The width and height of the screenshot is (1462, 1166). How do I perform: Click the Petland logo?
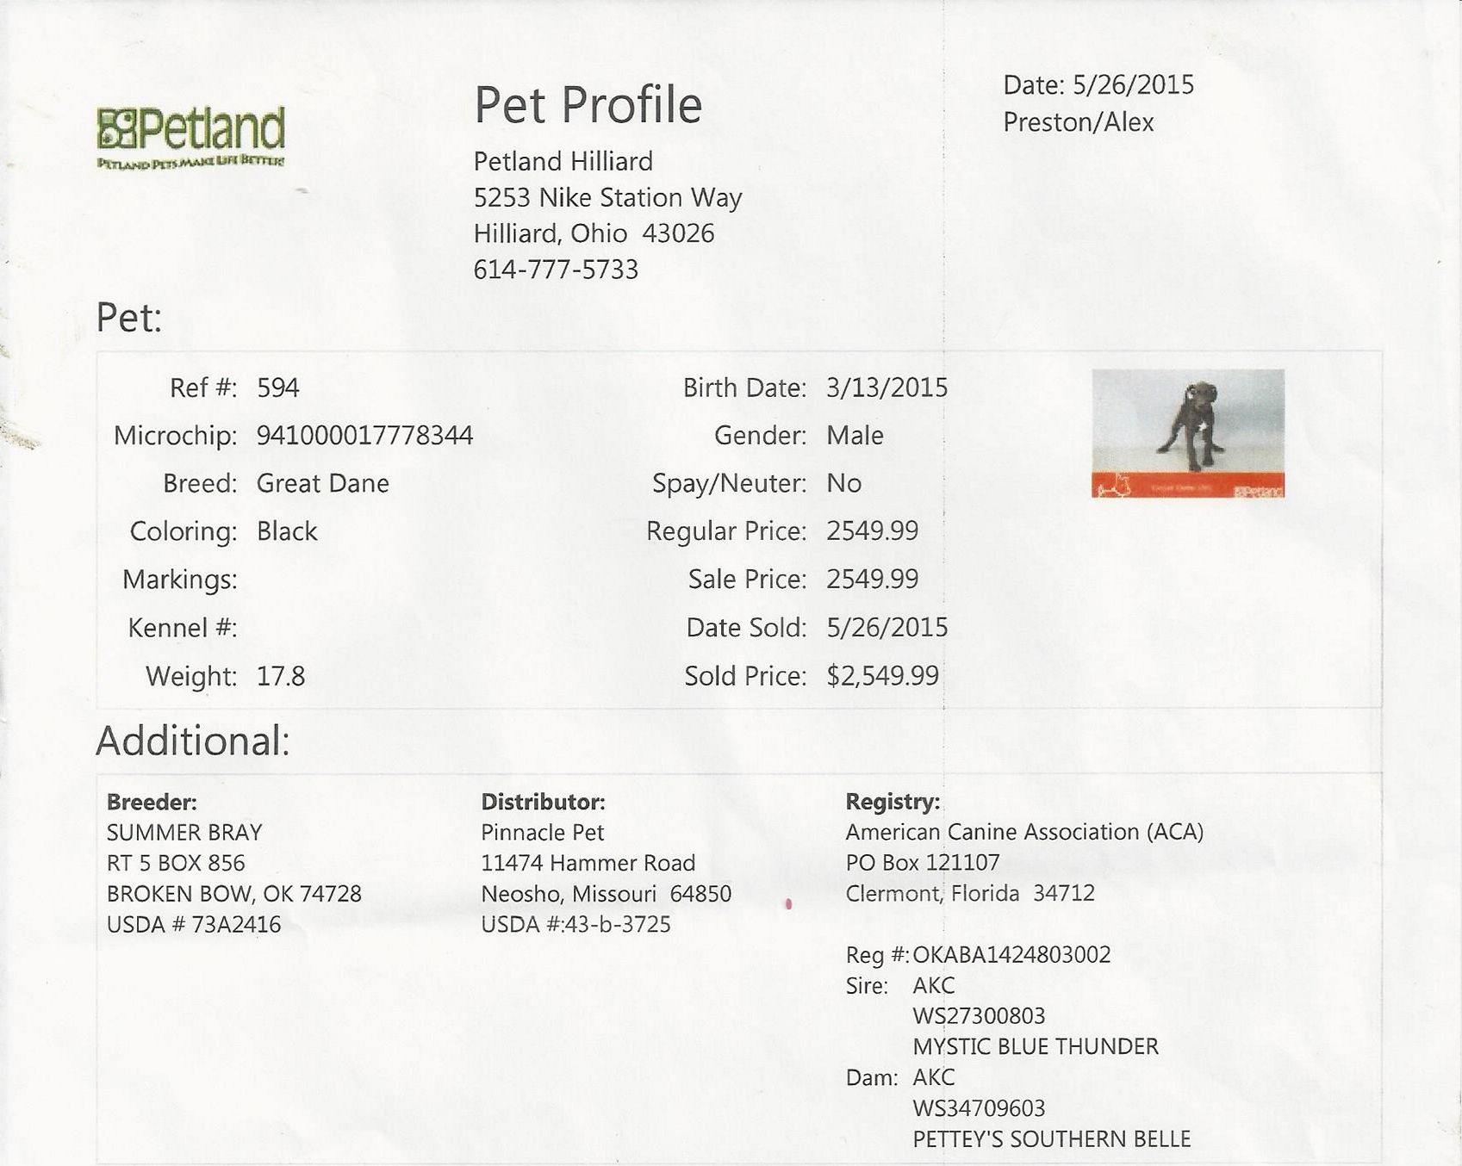[x=190, y=137]
